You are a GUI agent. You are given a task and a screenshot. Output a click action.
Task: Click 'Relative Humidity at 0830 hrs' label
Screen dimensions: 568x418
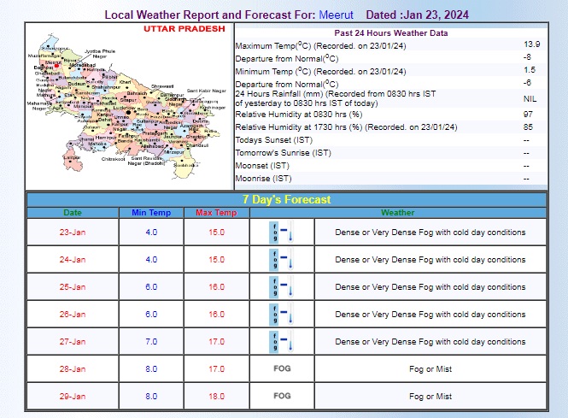(299, 115)
